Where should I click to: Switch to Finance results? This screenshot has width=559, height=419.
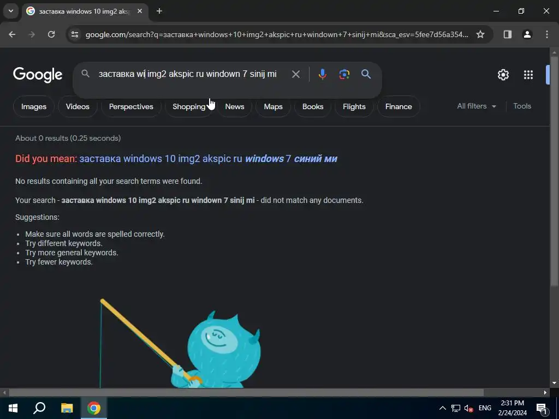[x=399, y=106]
